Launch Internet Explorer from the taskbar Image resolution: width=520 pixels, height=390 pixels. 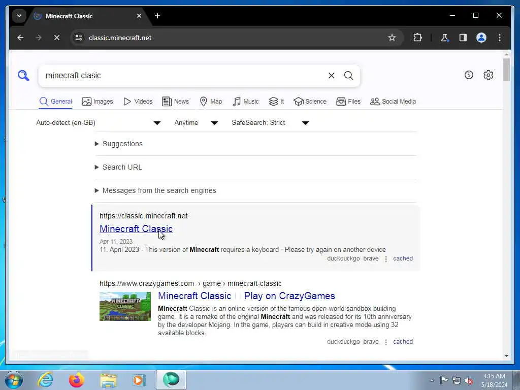coord(45,380)
